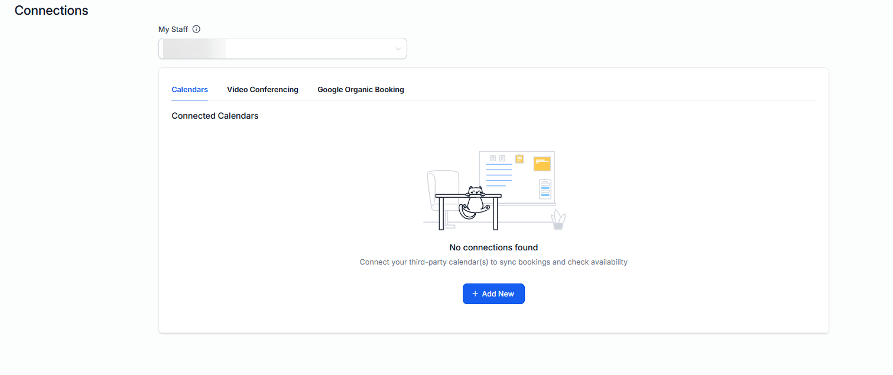Click the yellow sticky note on the whiteboard
This screenshot has width=893, height=375.
pyautogui.click(x=542, y=164)
